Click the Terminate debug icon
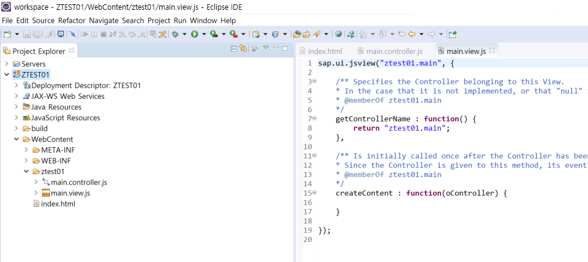 104,34
